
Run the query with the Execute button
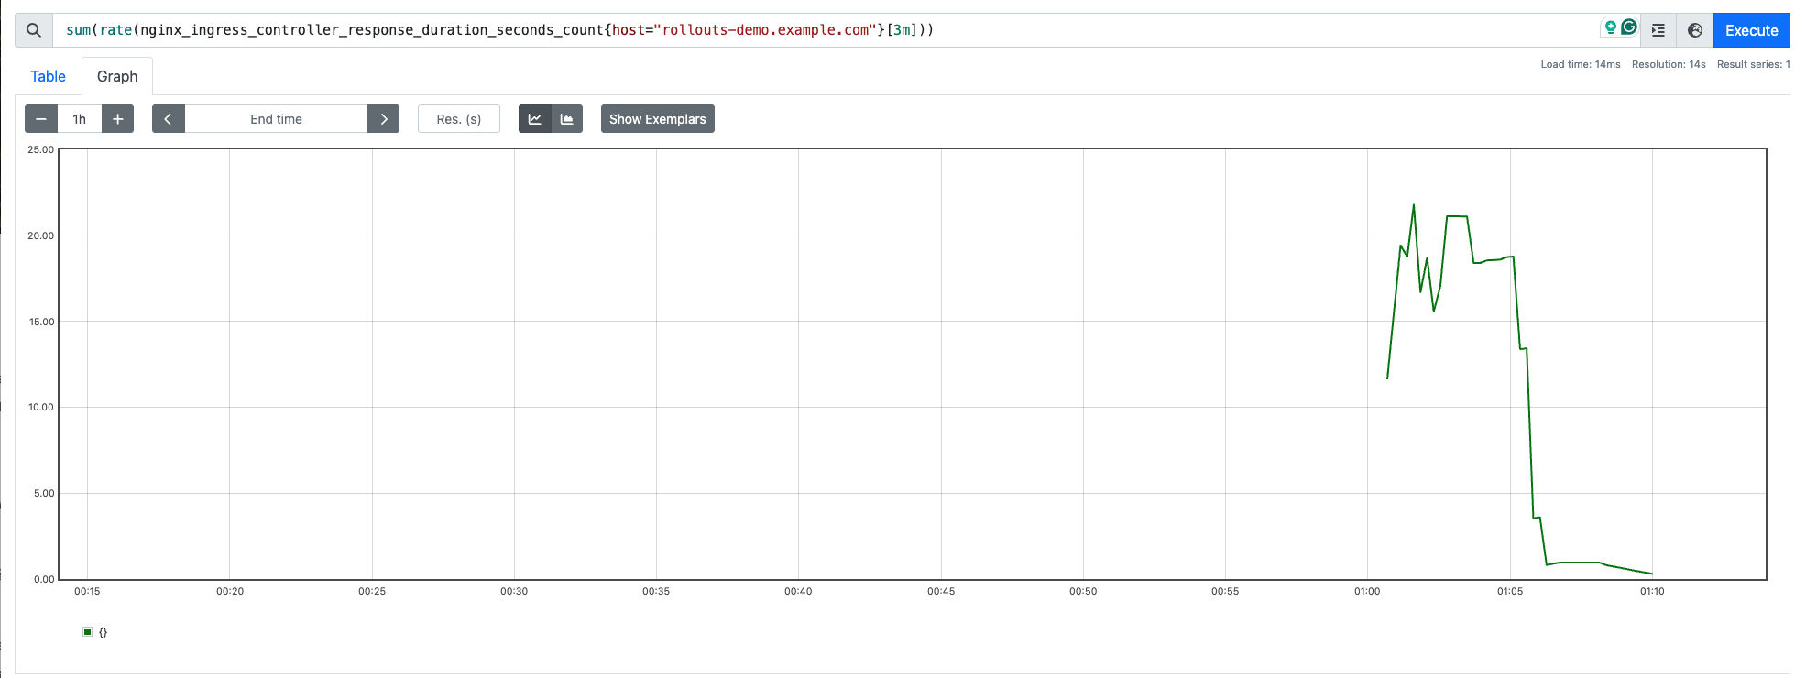pos(1751,30)
